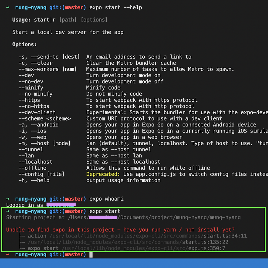Click the yellow 'Deprecated:' label

(103, 174)
